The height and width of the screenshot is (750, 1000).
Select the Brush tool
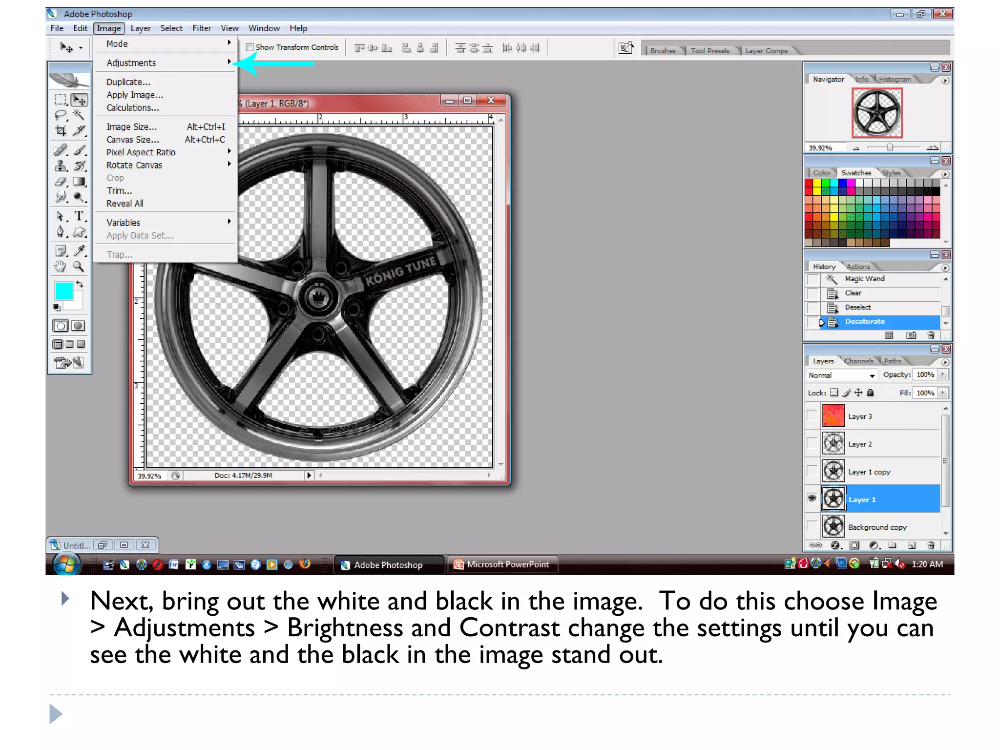click(x=79, y=150)
